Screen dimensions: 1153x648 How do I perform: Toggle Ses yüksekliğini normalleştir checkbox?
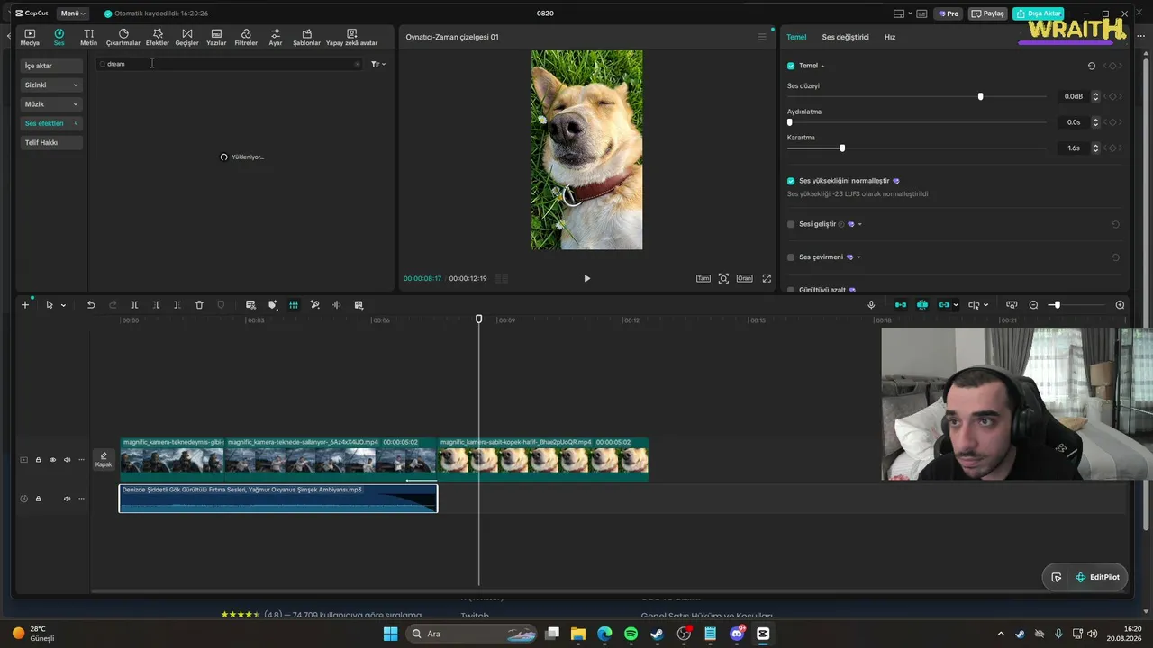[x=791, y=181]
